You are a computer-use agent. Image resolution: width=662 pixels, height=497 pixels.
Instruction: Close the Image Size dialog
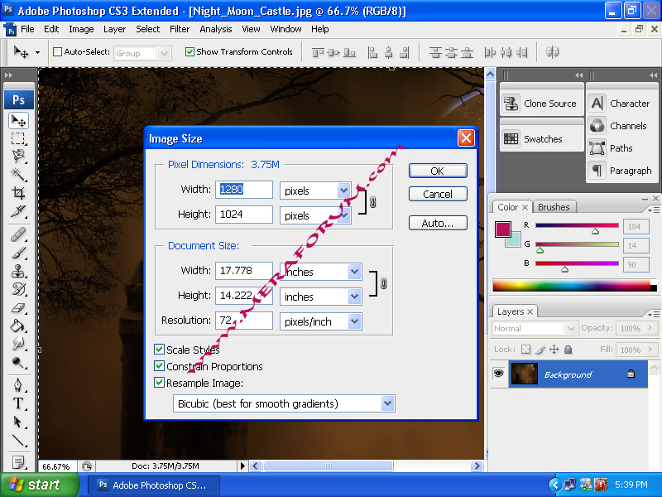(x=466, y=138)
